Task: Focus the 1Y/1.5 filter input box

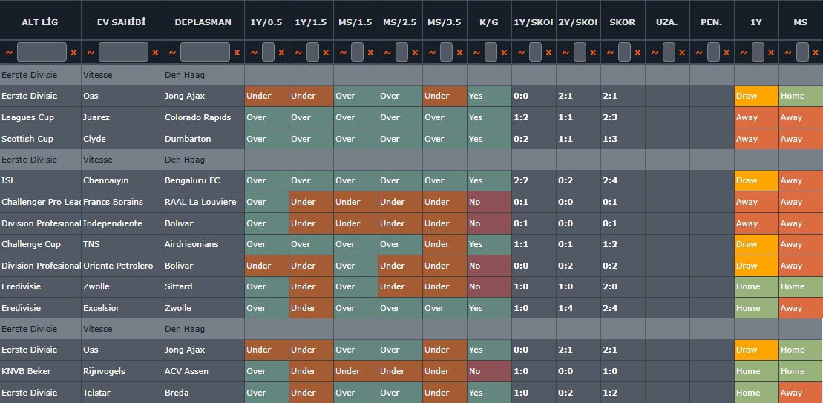Action: pos(313,53)
